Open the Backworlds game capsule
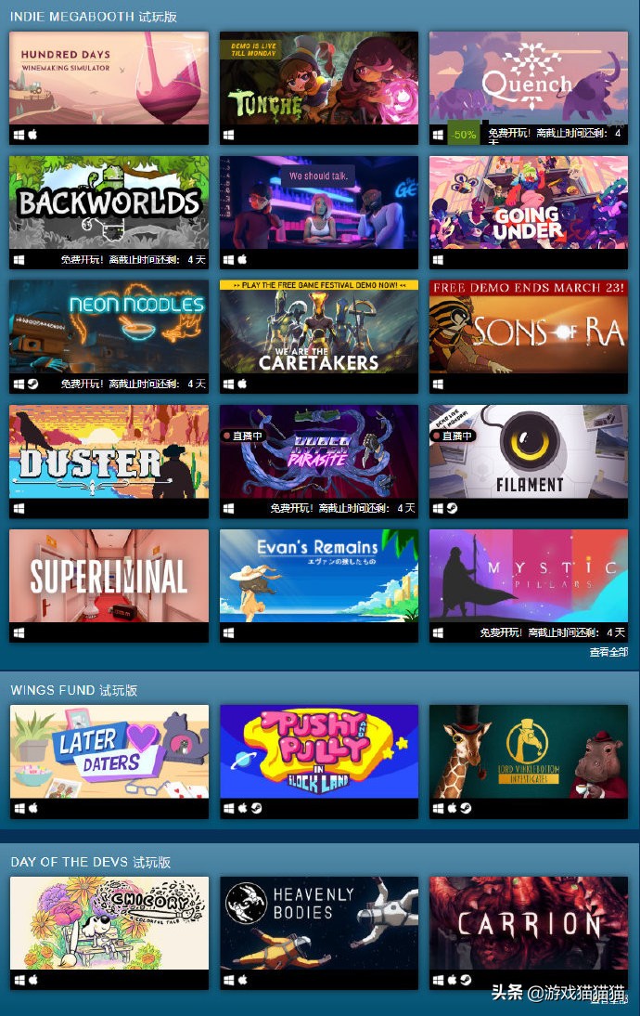640x1016 pixels. tap(109, 202)
